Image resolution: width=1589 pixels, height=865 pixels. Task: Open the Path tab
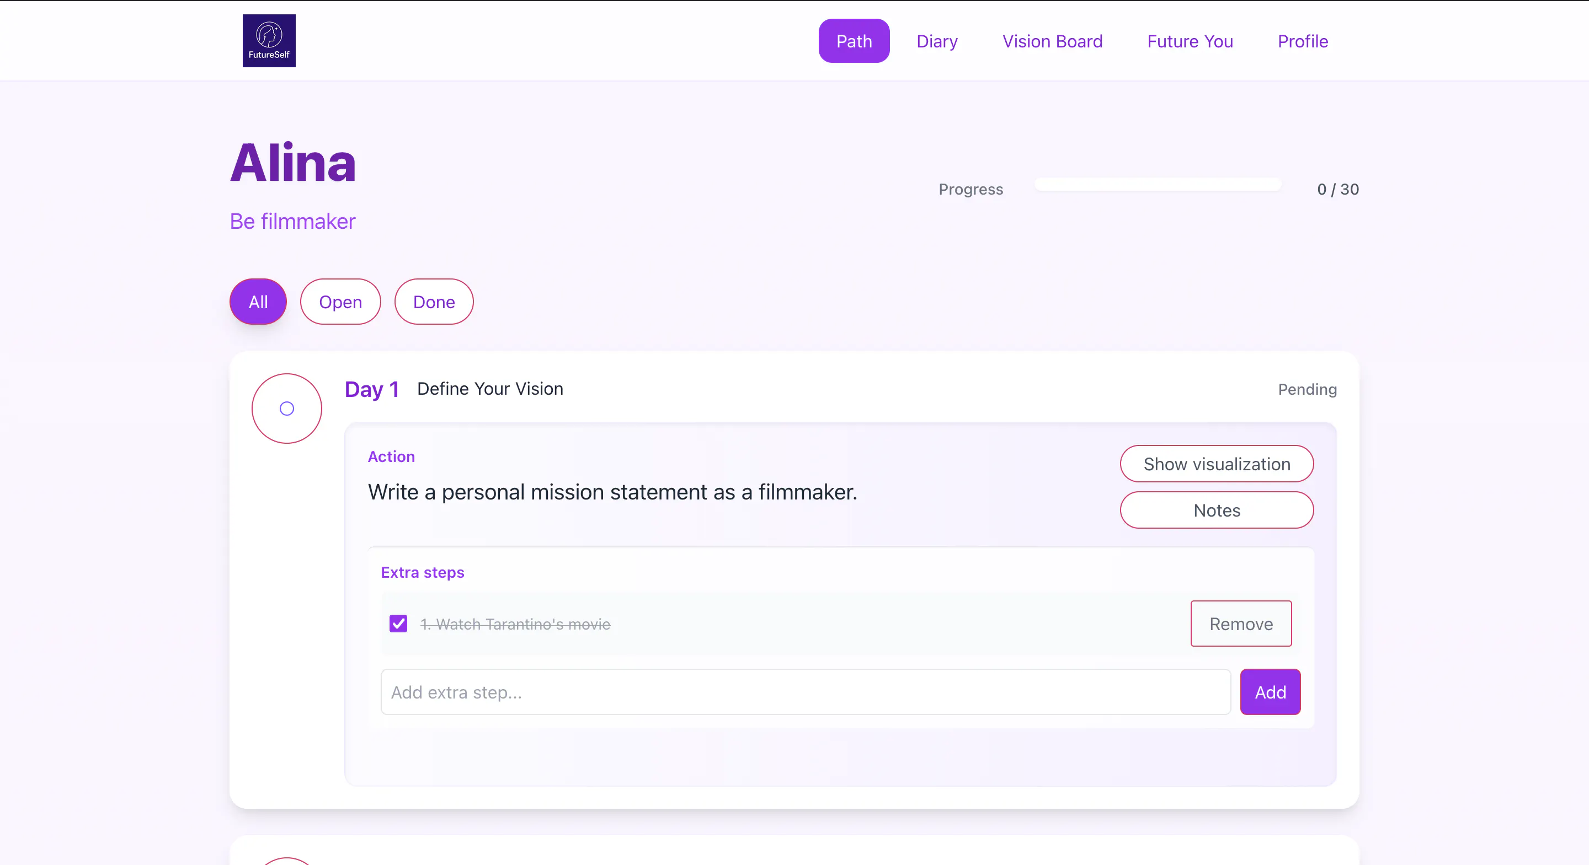[854, 41]
